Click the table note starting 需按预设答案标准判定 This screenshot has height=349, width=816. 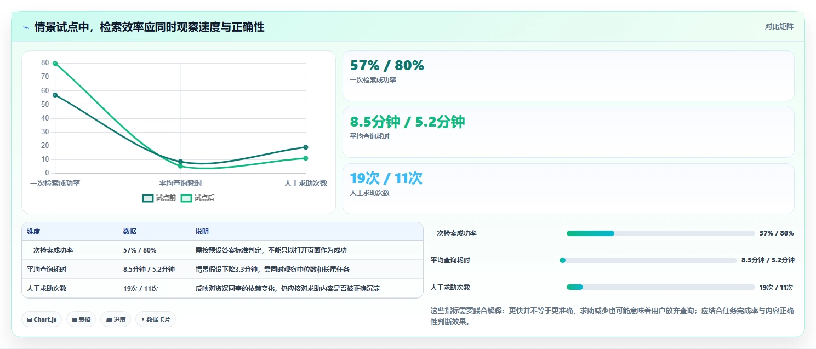coord(271,250)
